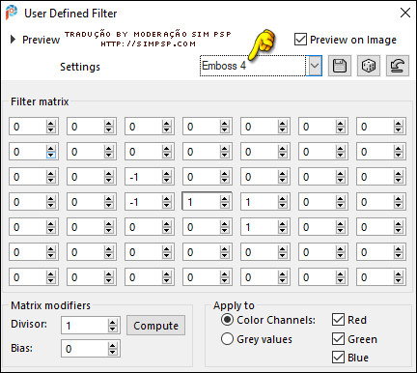Expand the Preview disclosure triangle
This screenshot has height=373, width=417.
(13, 40)
